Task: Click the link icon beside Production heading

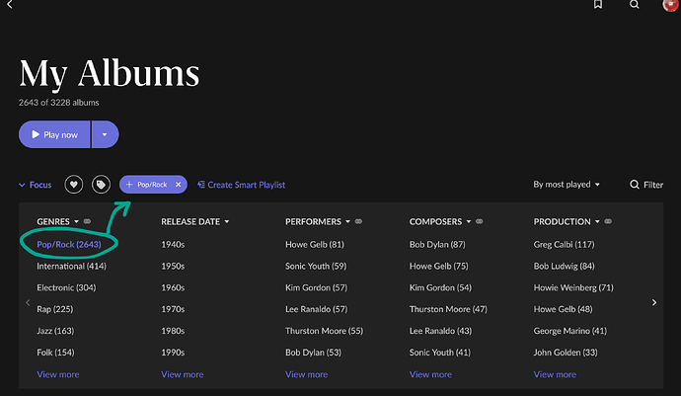Action: coord(608,221)
